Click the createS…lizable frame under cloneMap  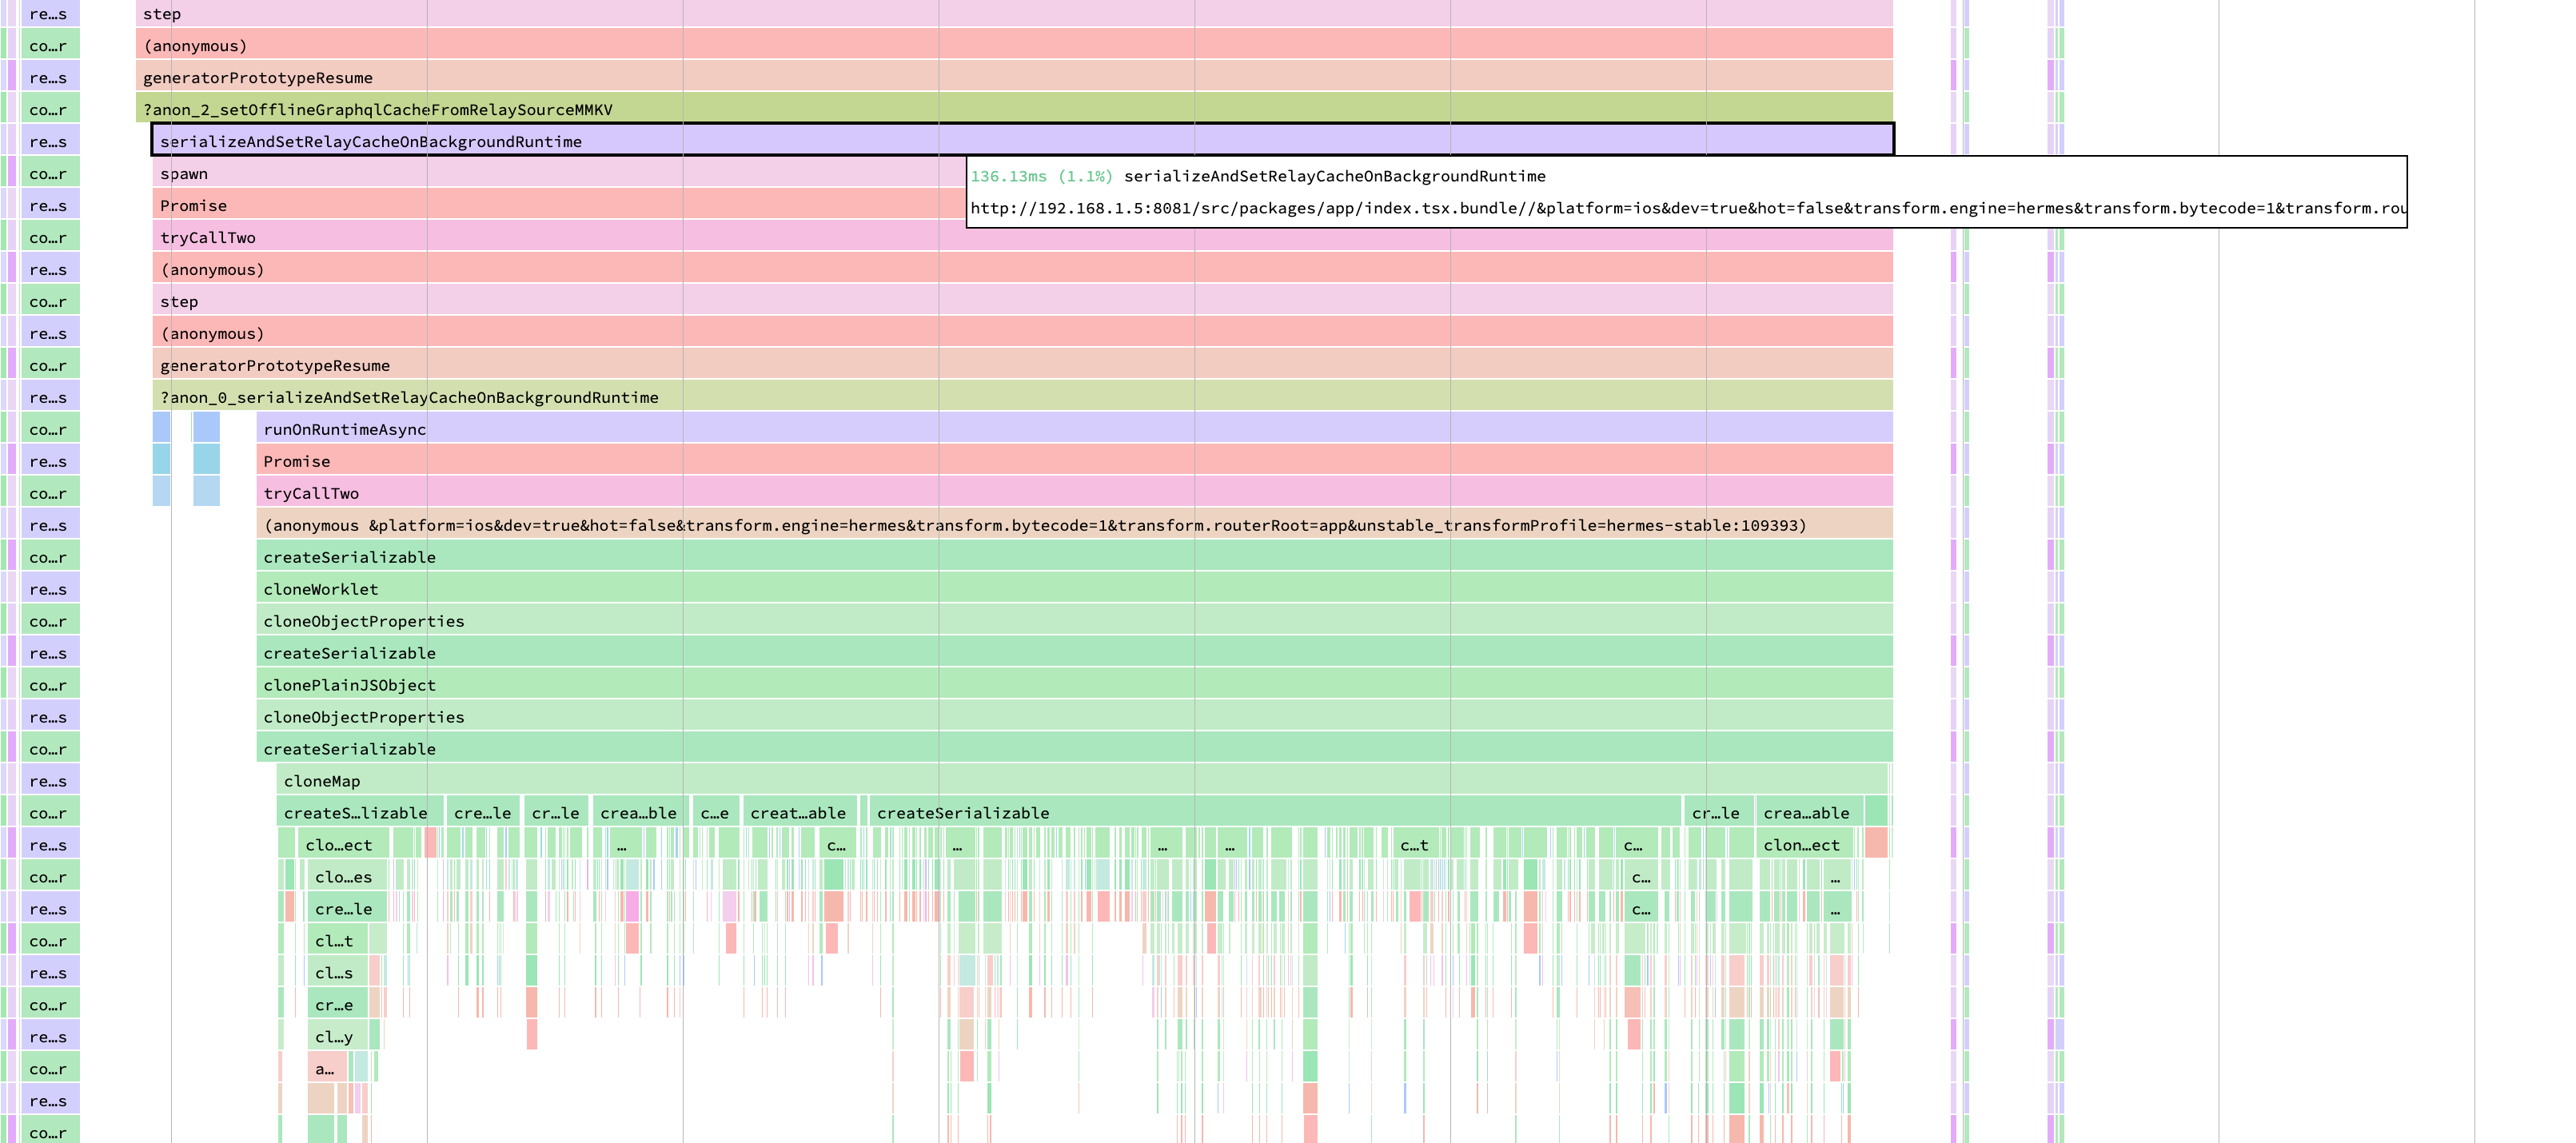point(359,812)
